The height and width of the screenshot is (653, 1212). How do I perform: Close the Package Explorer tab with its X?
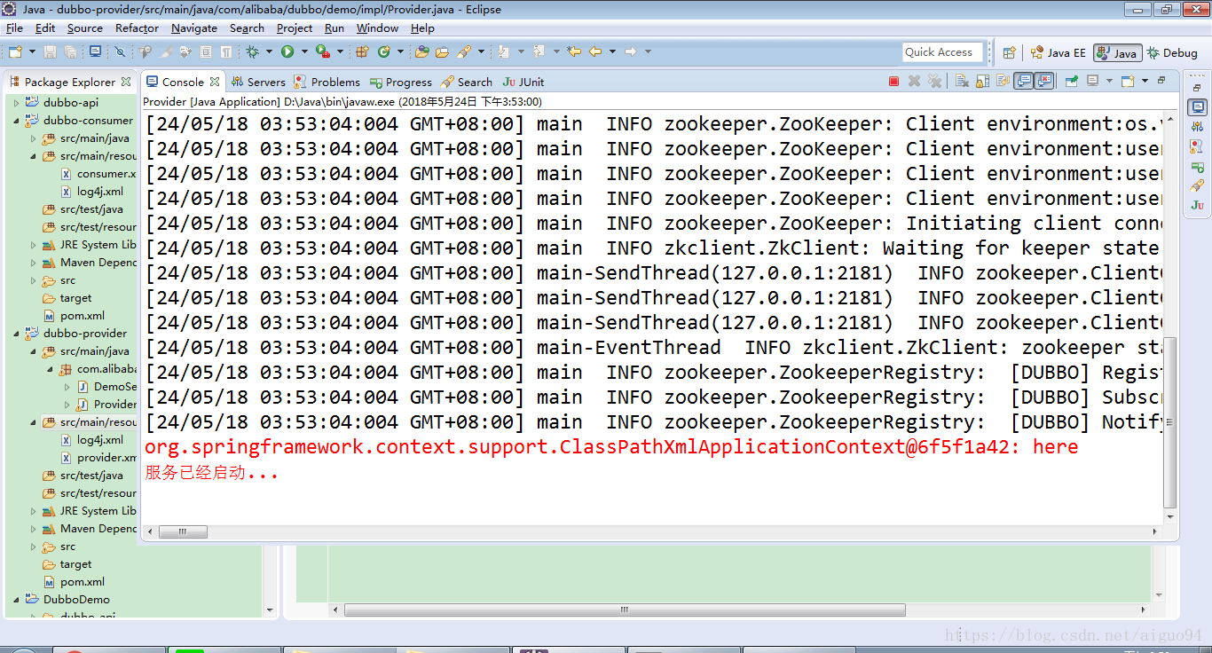(126, 82)
